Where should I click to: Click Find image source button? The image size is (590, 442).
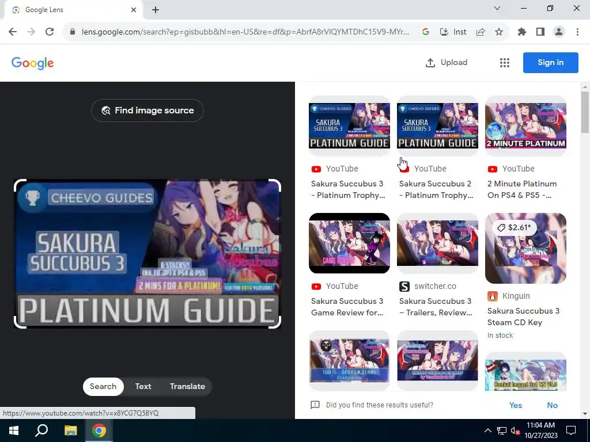tap(147, 110)
